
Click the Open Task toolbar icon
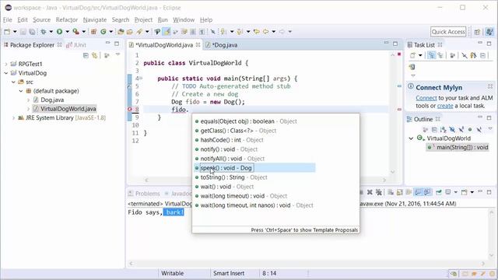[130, 32]
